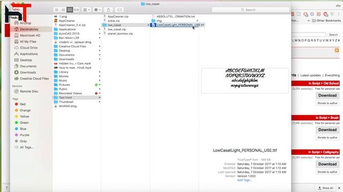Open the gear action menu
Image resolution: width=343 pixels, height=192 pixels.
pyautogui.click(x=98, y=10)
